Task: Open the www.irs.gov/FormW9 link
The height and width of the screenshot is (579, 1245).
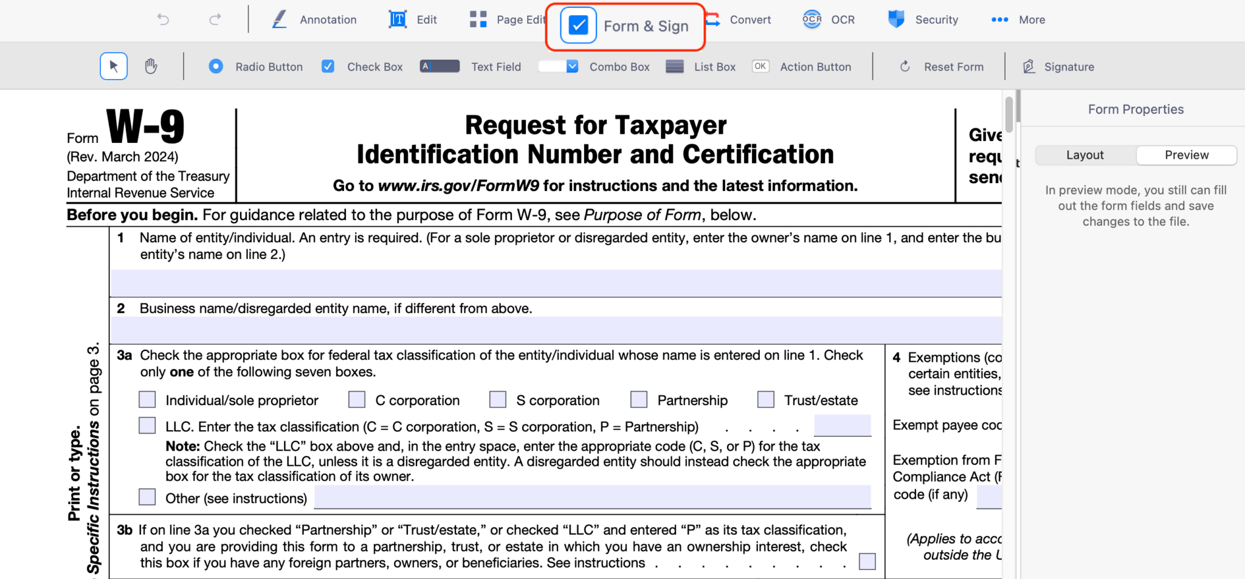Action: coord(458,185)
